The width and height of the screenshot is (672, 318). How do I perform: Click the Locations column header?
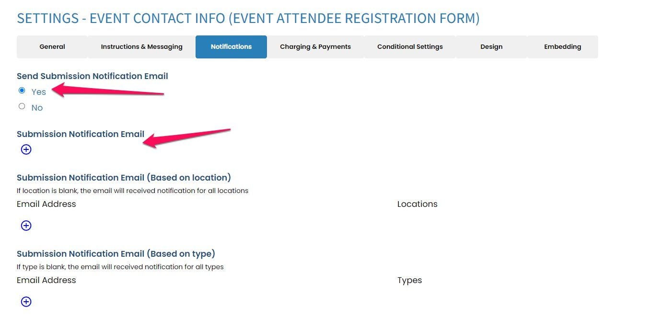(417, 204)
